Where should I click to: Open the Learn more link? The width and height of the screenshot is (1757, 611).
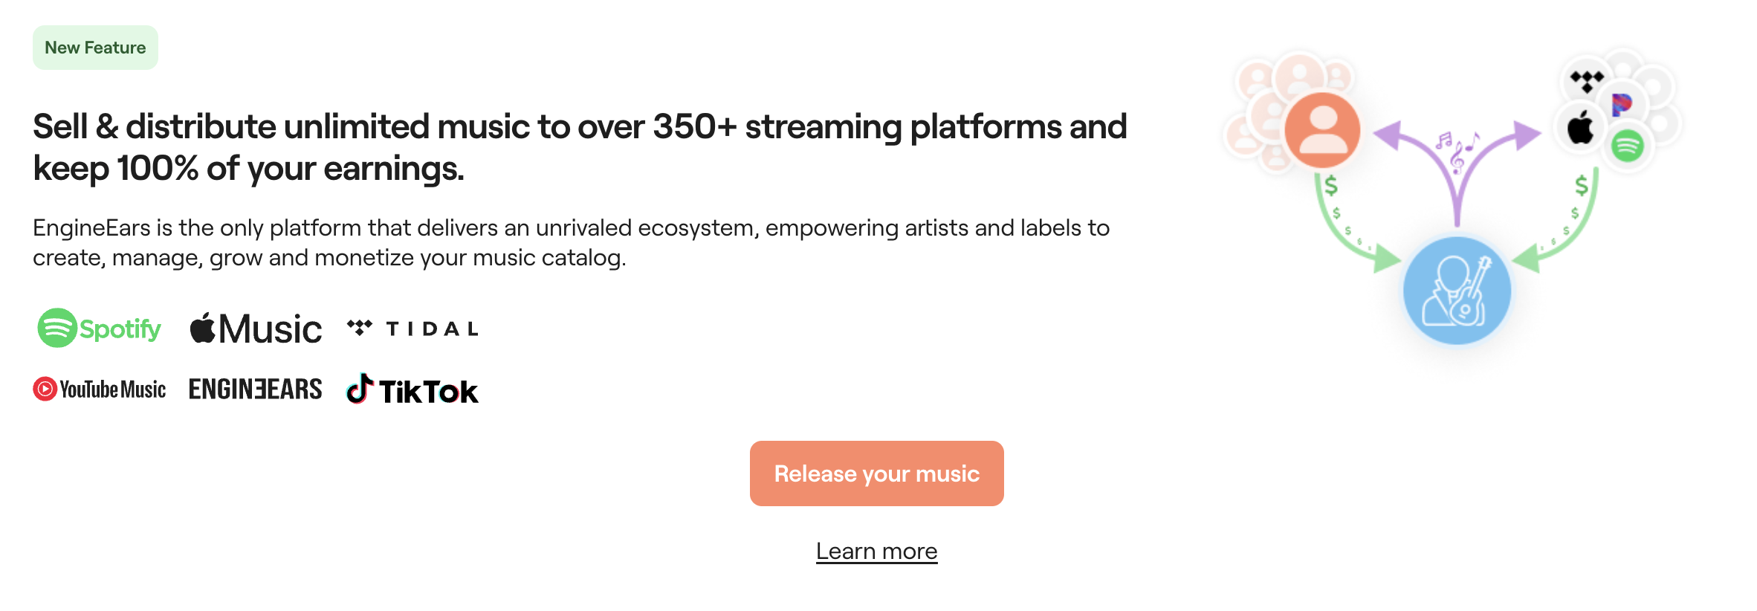(x=876, y=551)
